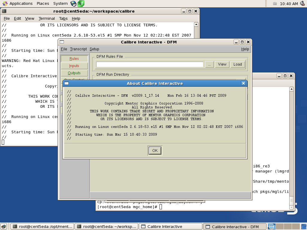Click the 10:40 AM clock

(289, 4)
